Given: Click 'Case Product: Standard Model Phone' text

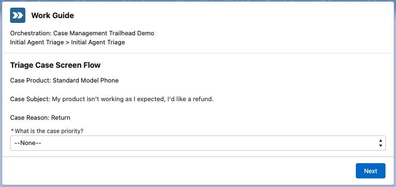Looking at the screenshot, I should 65,81.
